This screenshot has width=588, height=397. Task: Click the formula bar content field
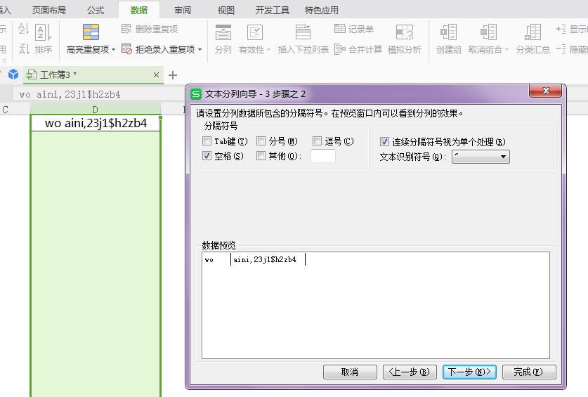[98, 95]
